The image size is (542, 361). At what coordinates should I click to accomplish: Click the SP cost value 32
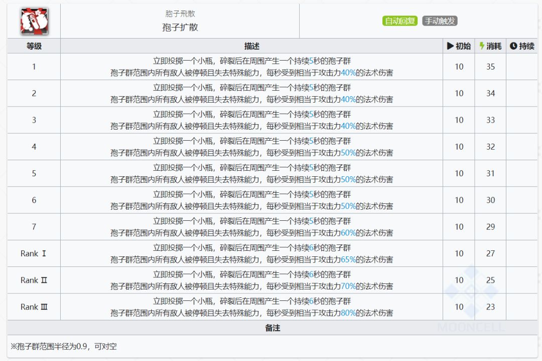pyautogui.click(x=490, y=147)
